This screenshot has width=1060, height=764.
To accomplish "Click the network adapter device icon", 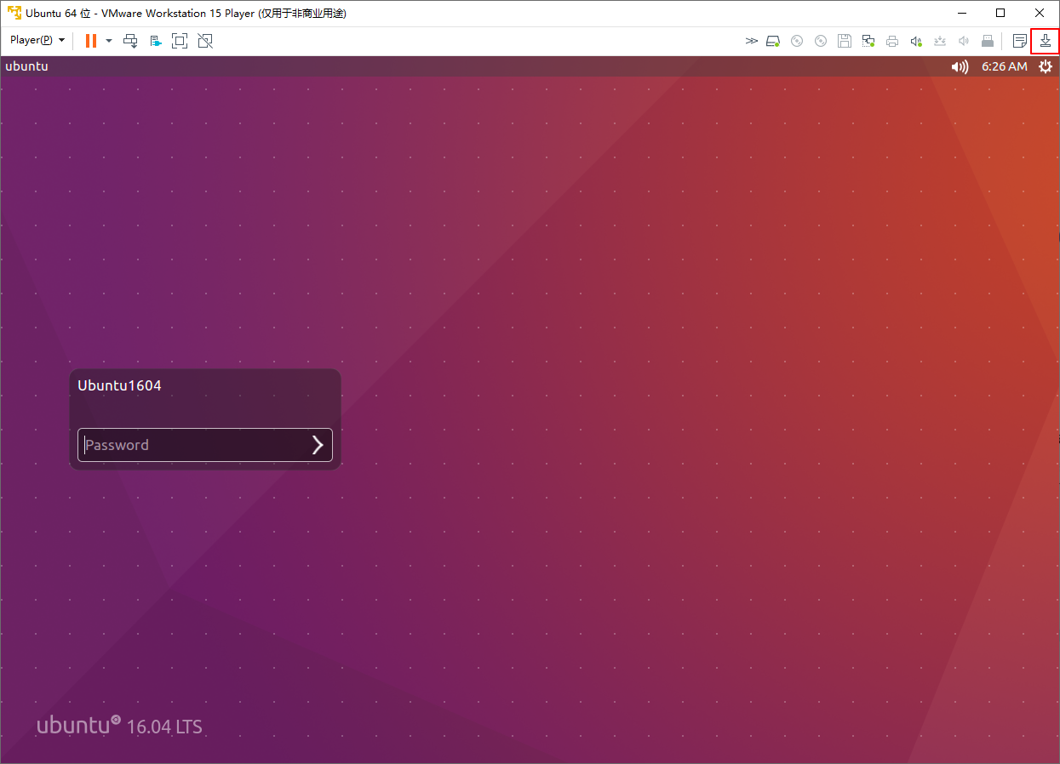I will [x=868, y=40].
